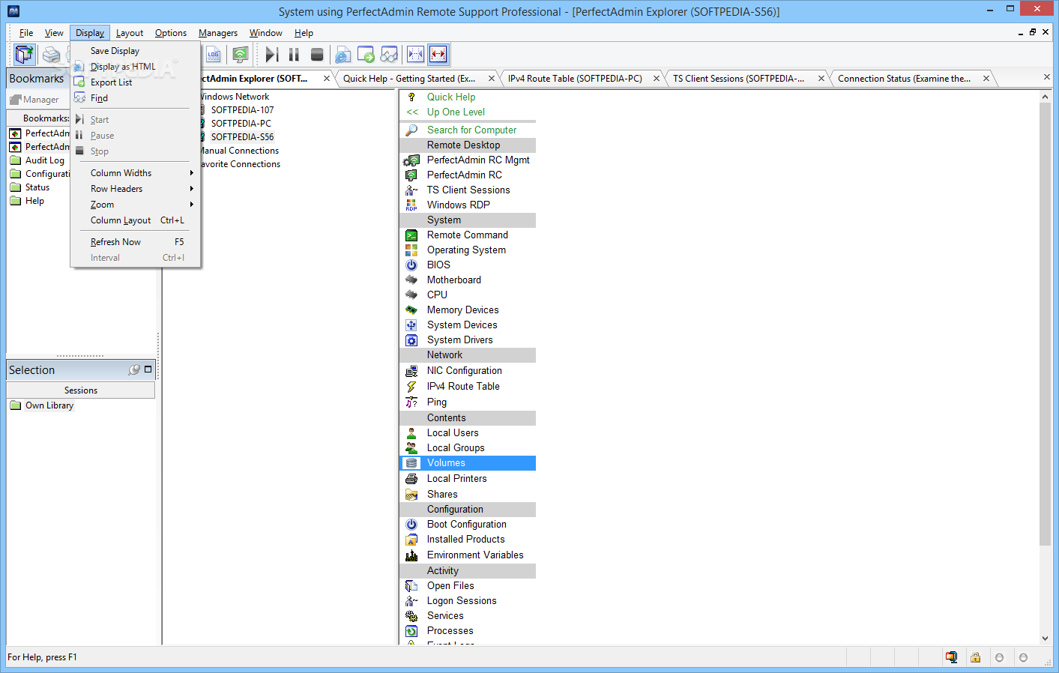This screenshot has height=673, width=1059.
Task: Switch to Quick Help - Getting Started tab
Action: 409,79
